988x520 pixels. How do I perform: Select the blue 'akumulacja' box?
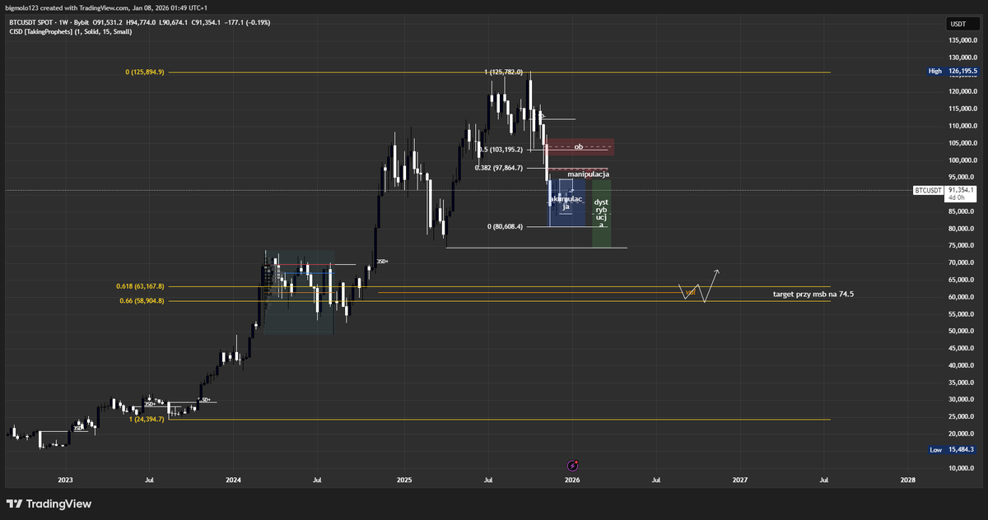pyautogui.click(x=566, y=202)
